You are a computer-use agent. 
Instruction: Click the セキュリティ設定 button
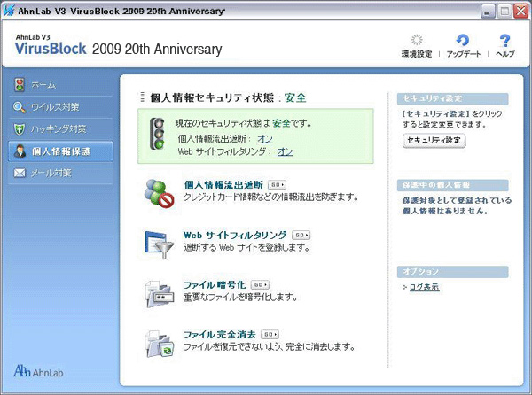point(434,141)
